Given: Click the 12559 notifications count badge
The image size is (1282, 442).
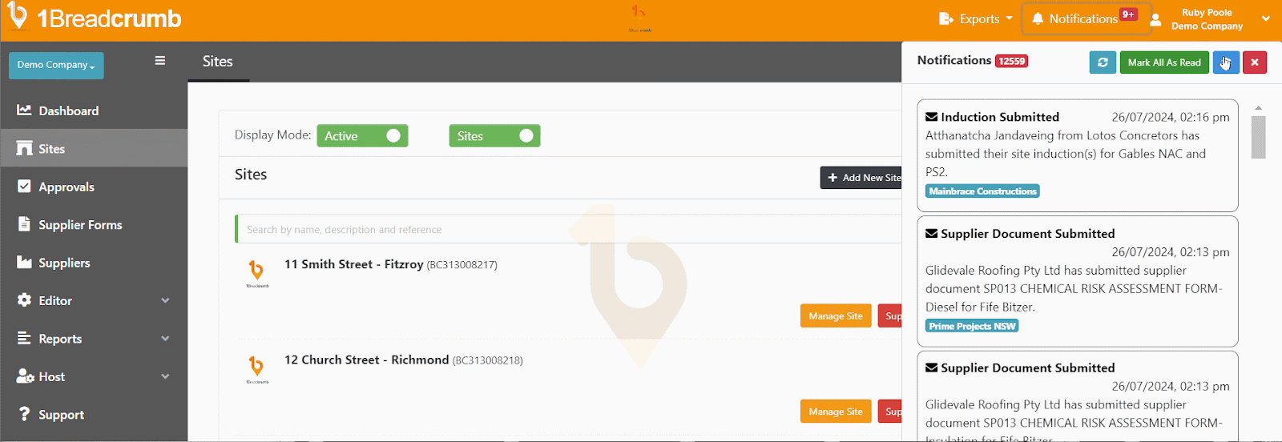Looking at the screenshot, I should [x=1011, y=61].
